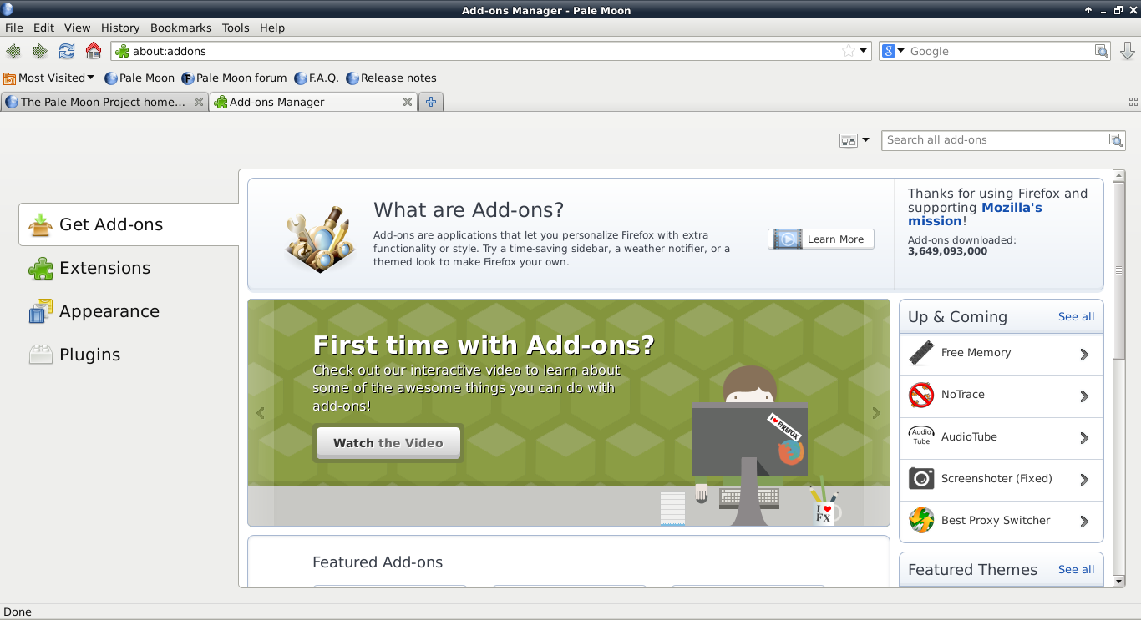Open a new tab with plus icon
This screenshot has width=1141, height=620.
[431, 102]
